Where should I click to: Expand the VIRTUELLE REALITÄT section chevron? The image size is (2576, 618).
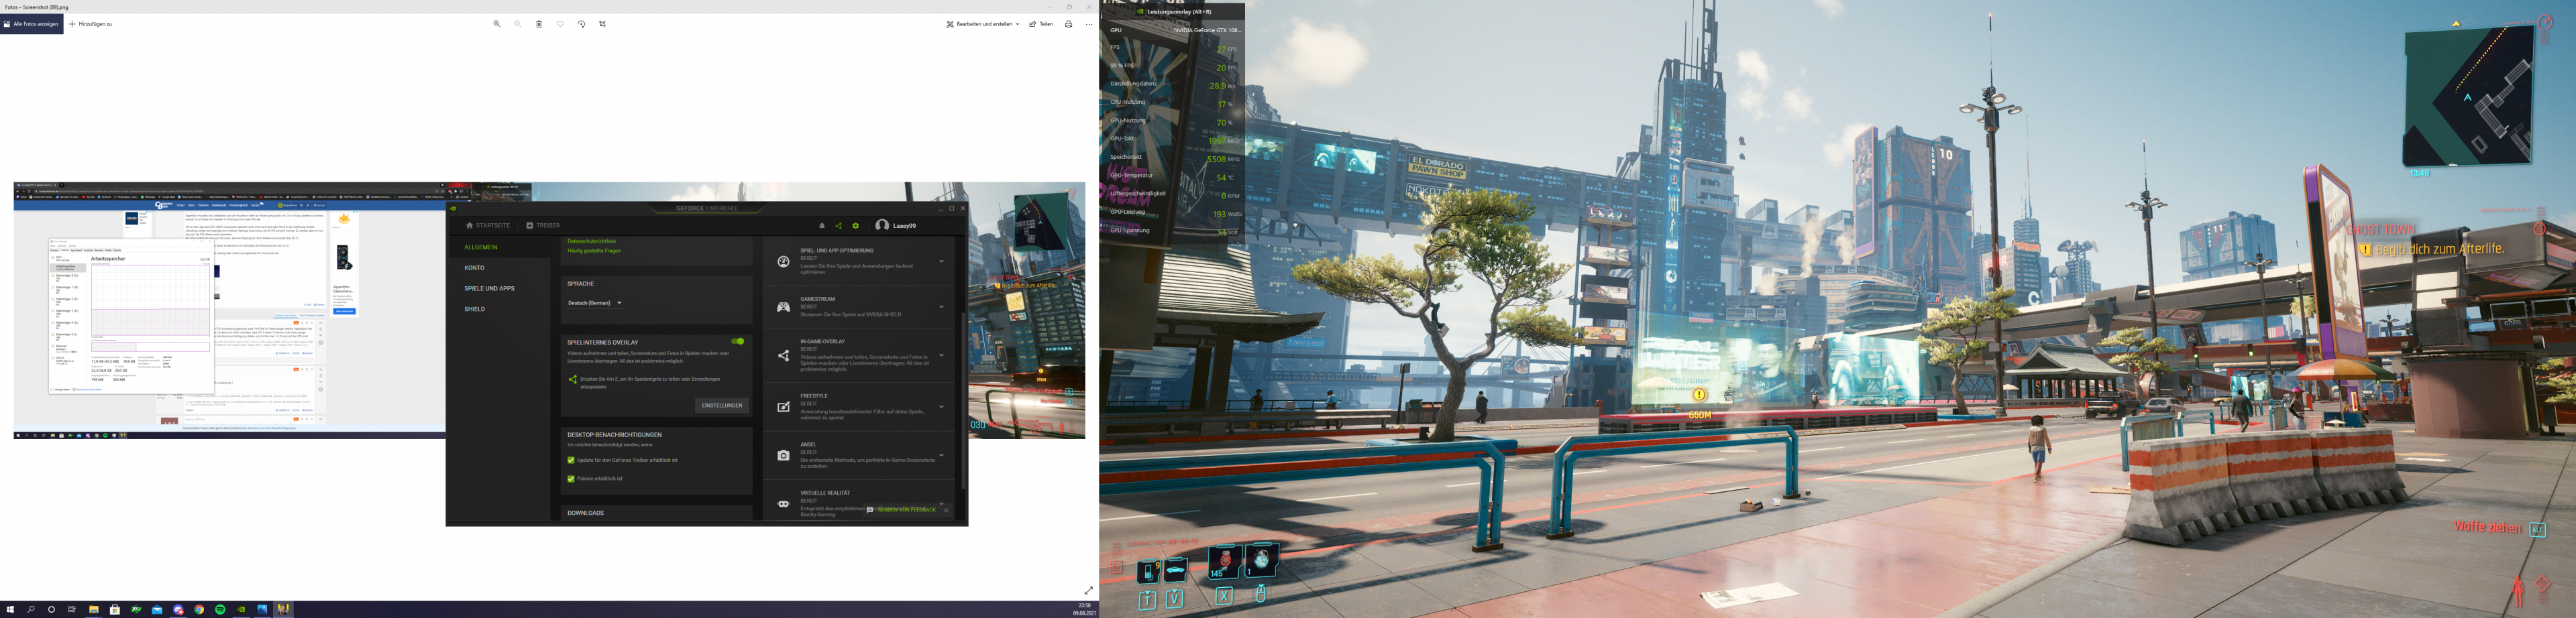tap(941, 503)
